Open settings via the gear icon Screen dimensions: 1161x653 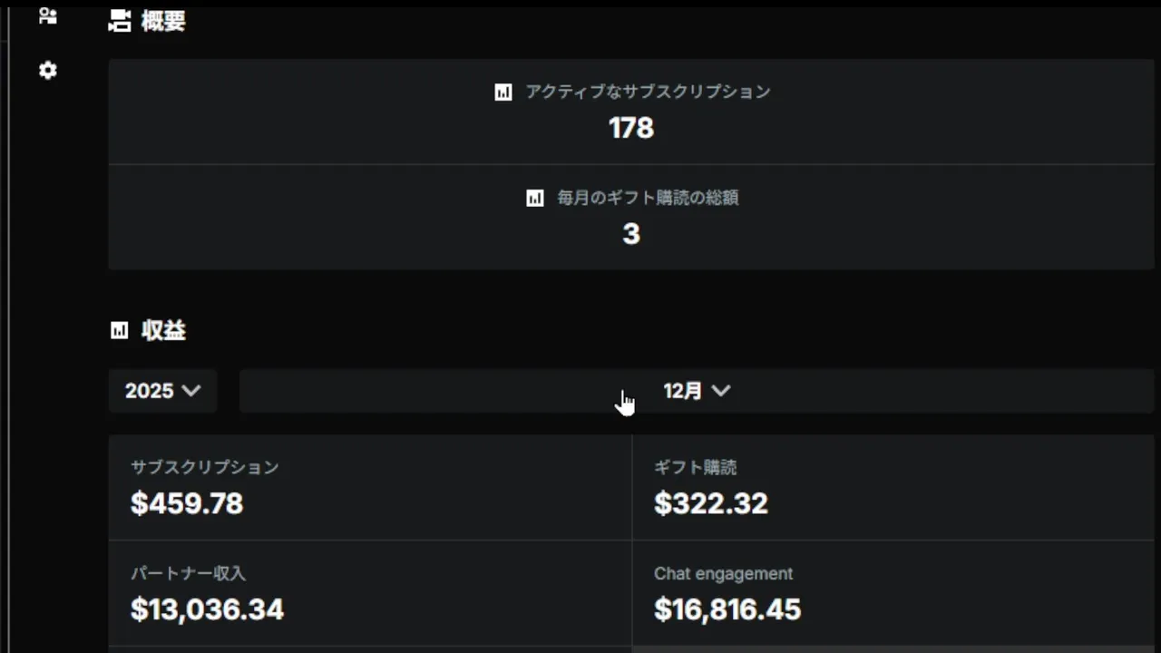48,70
